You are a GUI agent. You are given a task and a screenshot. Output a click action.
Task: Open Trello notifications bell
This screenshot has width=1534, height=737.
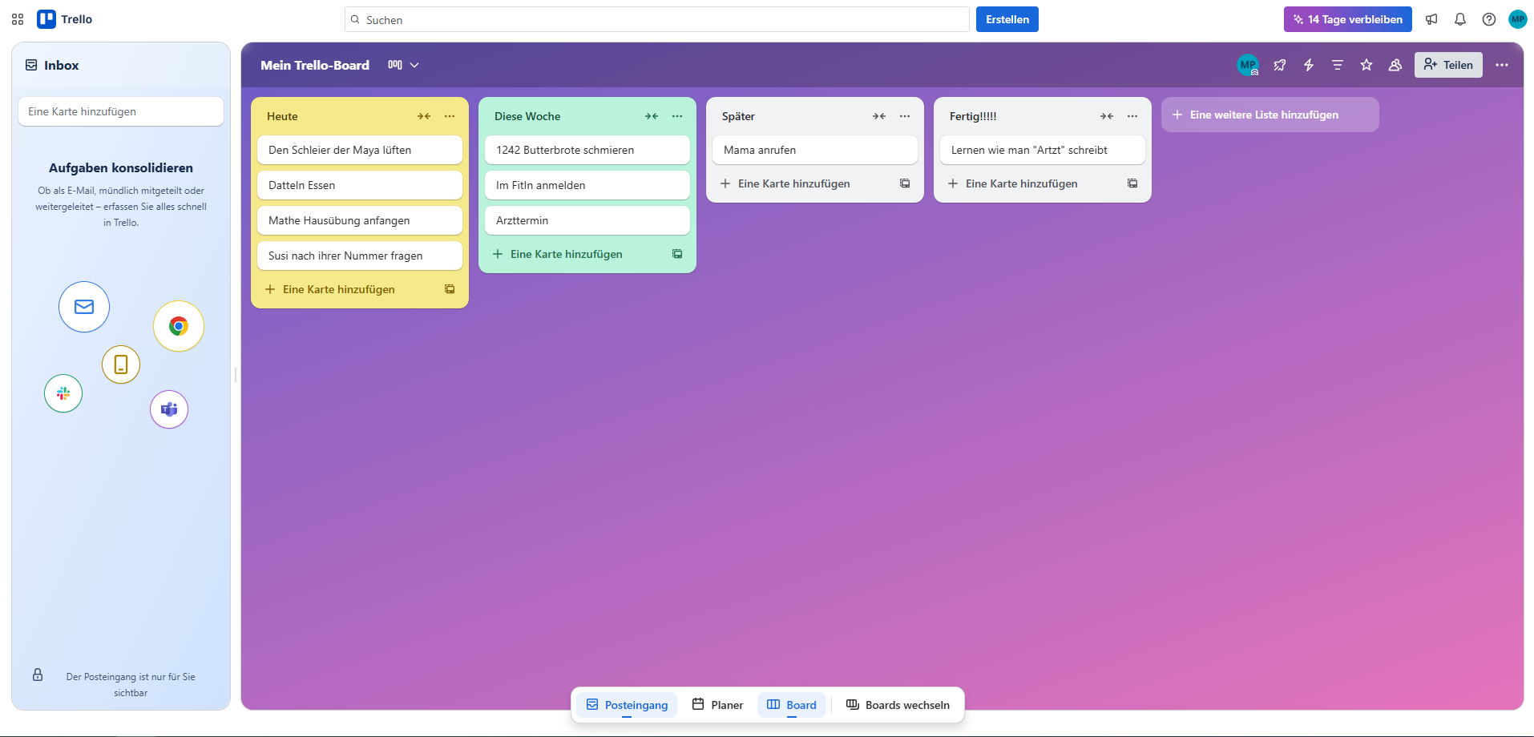click(1459, 19)
